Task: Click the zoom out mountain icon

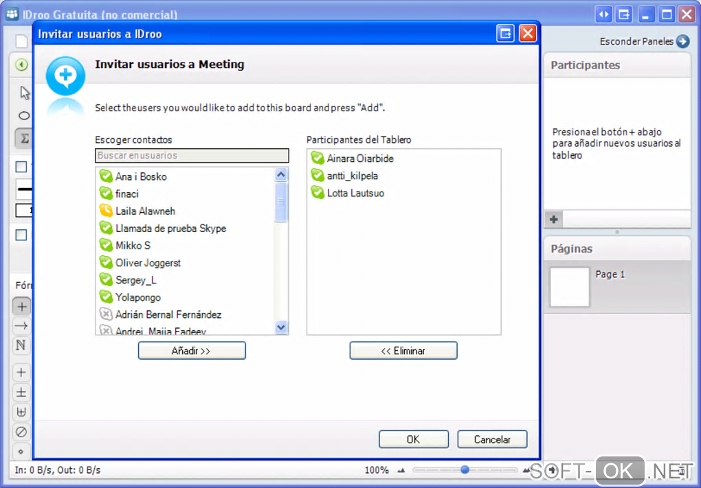Action: click(401, 470)
